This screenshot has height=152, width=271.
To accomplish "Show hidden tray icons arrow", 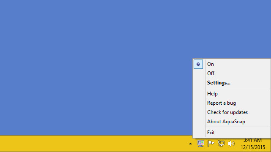I will (190, 144).
